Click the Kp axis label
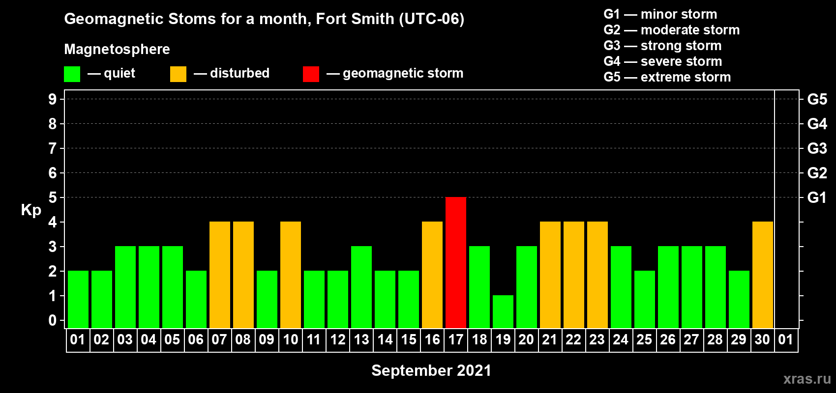Screen dimensions: 836x393 (x=31, y=210)
